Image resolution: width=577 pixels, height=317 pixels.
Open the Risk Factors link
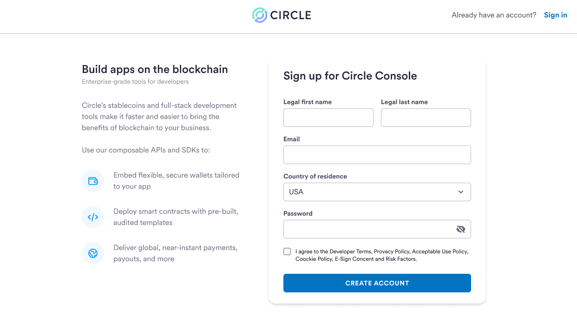(400, 259)
